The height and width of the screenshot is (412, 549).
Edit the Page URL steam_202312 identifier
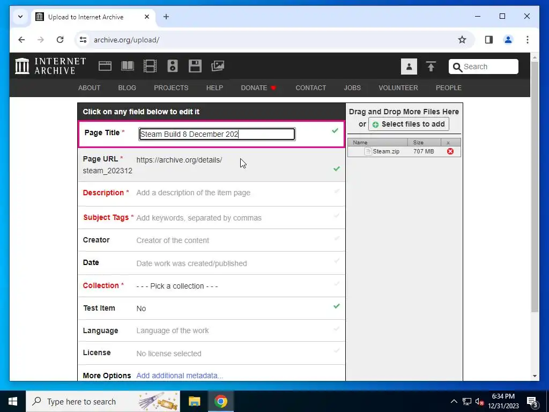tap(107, 171)
